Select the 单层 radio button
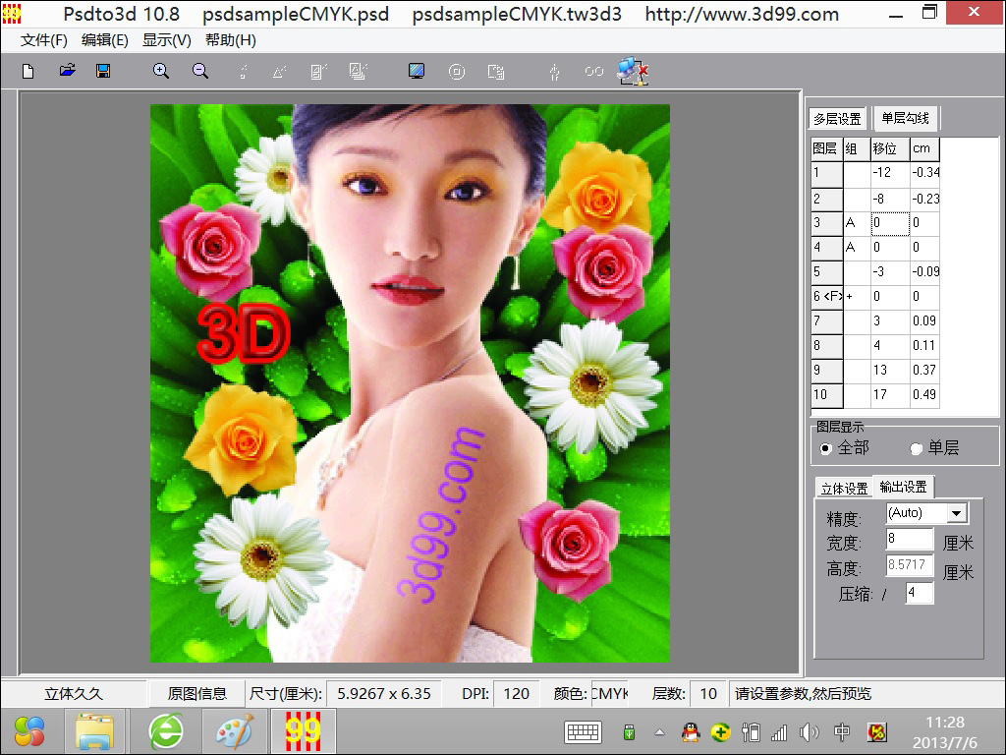Screen dimensions: 1006x755 click(916, 448)
